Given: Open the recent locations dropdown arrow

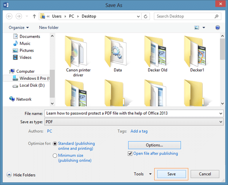Looking at the screenshot, I should 27,16.
